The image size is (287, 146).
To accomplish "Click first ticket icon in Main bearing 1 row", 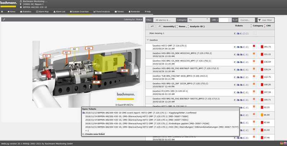I will [235, 33].
